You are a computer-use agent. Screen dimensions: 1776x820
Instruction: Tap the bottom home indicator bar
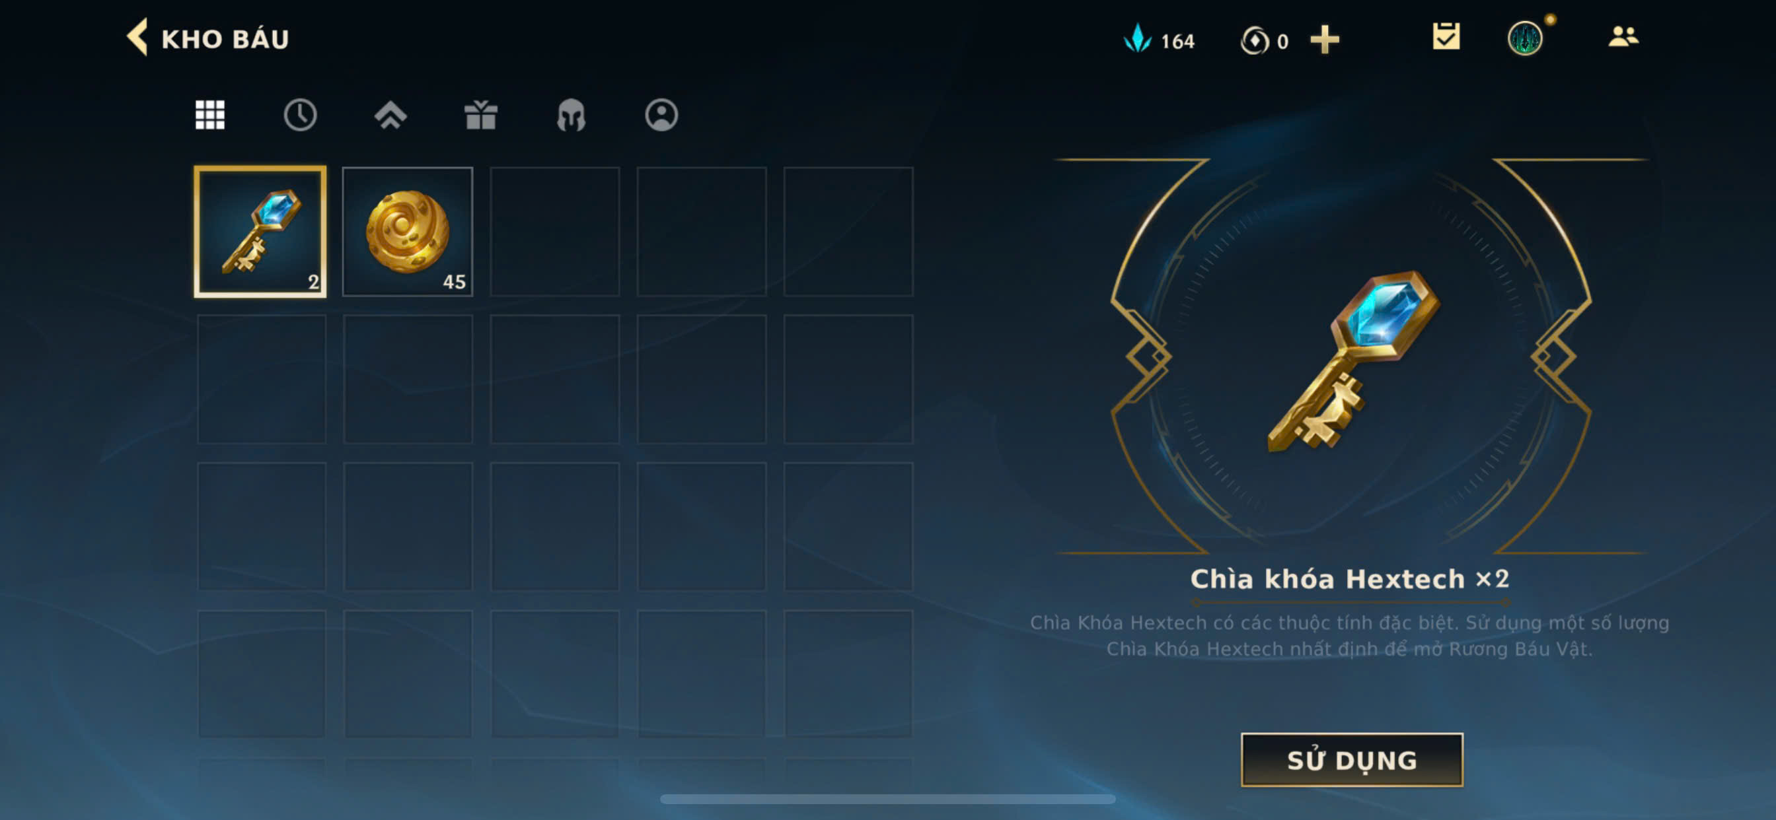tap(887, 799)
